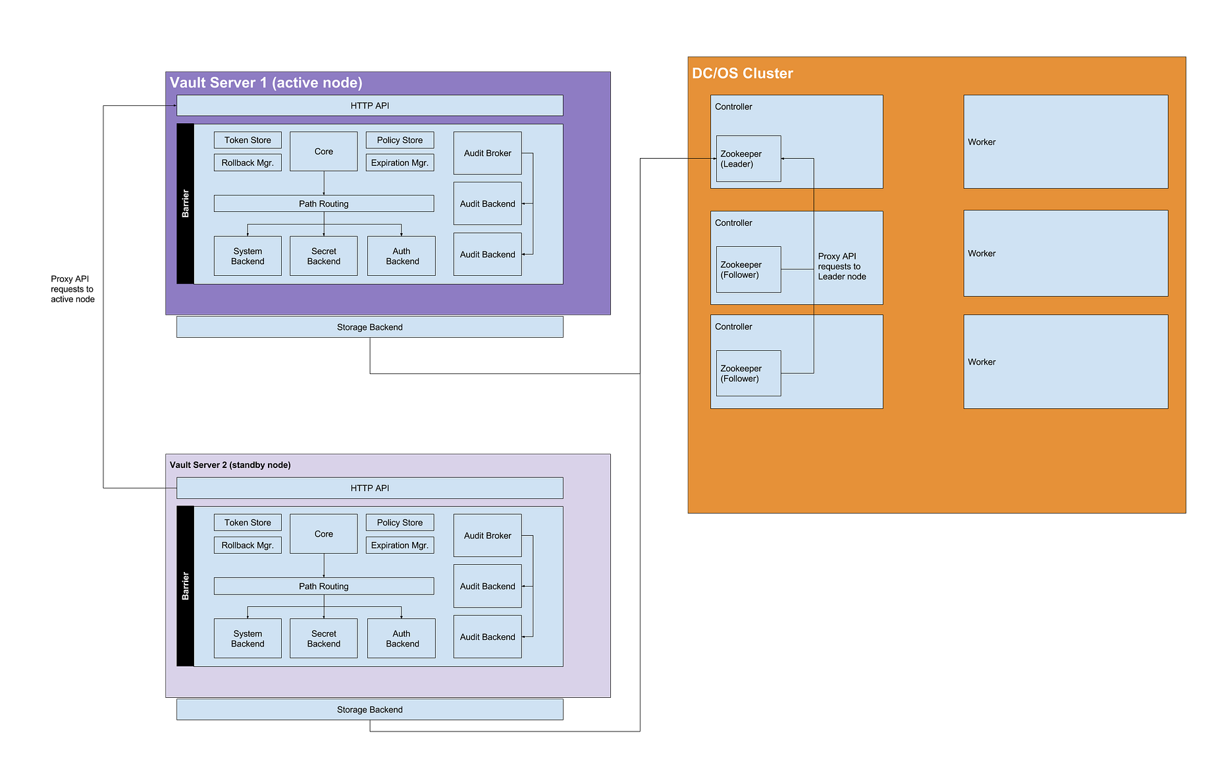
Task: Click the top Worker box
Action: click(x=1066, y=142)
